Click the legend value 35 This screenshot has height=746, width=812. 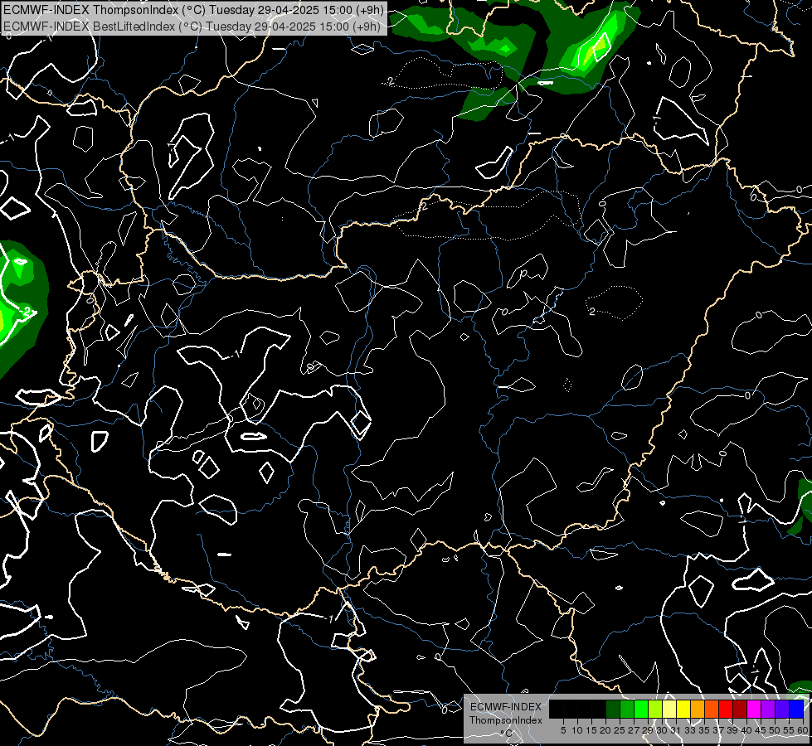(704, 730)
